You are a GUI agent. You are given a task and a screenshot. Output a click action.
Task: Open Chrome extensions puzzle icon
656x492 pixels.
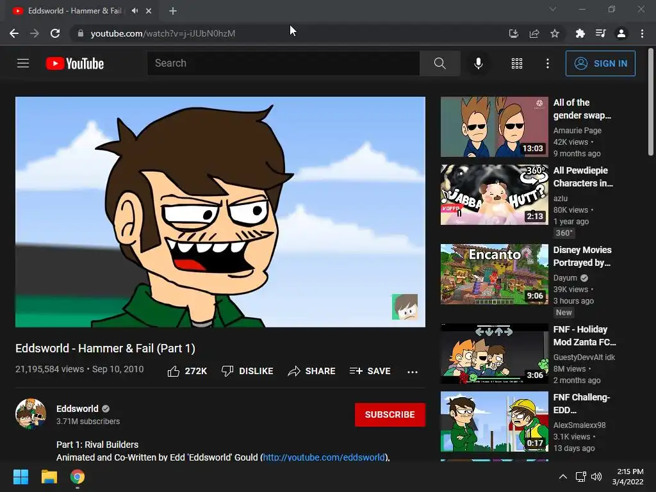click(x=580, y=33)
